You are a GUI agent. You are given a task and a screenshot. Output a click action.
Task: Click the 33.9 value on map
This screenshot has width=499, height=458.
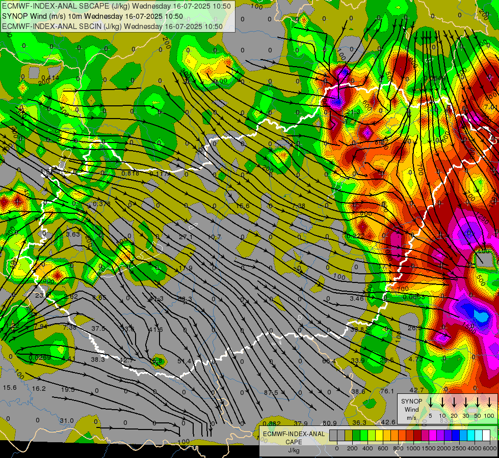(358, 360)
